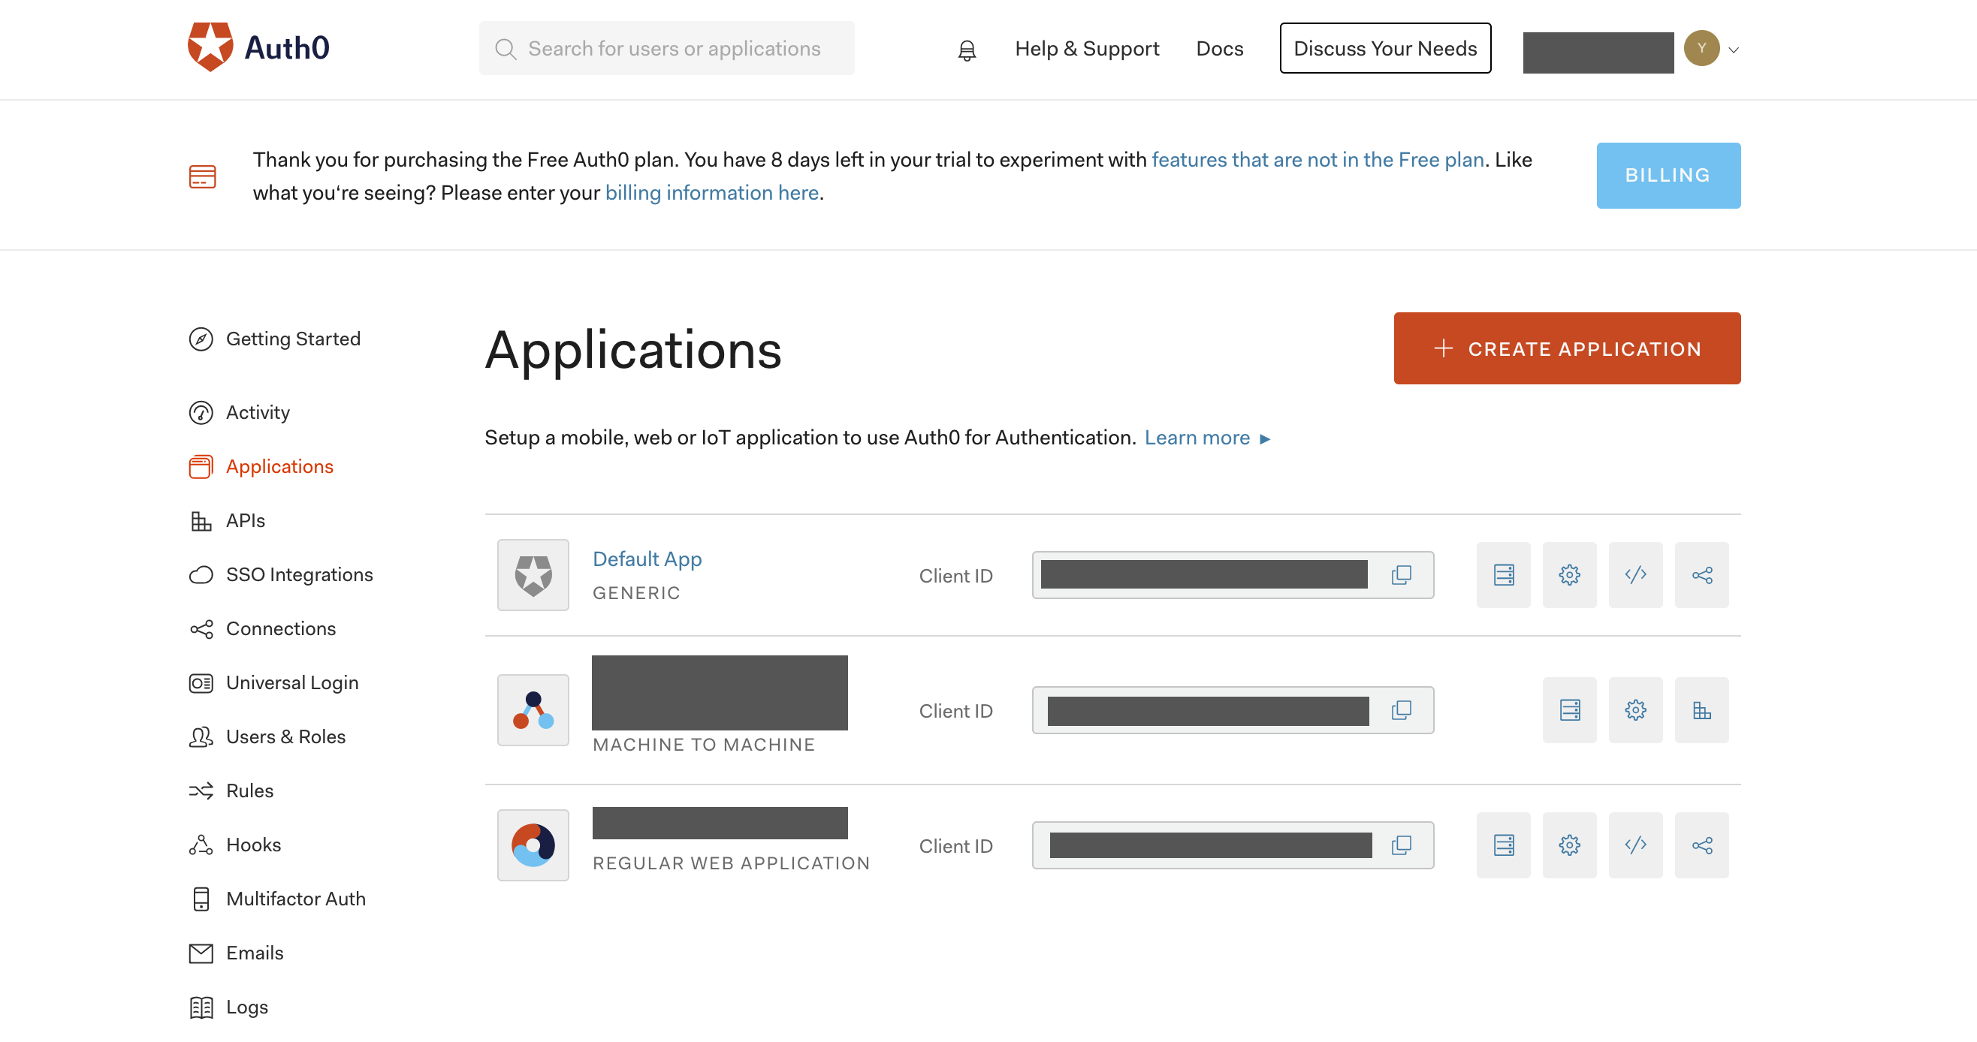
Task: Focus the users or applications search field
Action: click(674, 48)
